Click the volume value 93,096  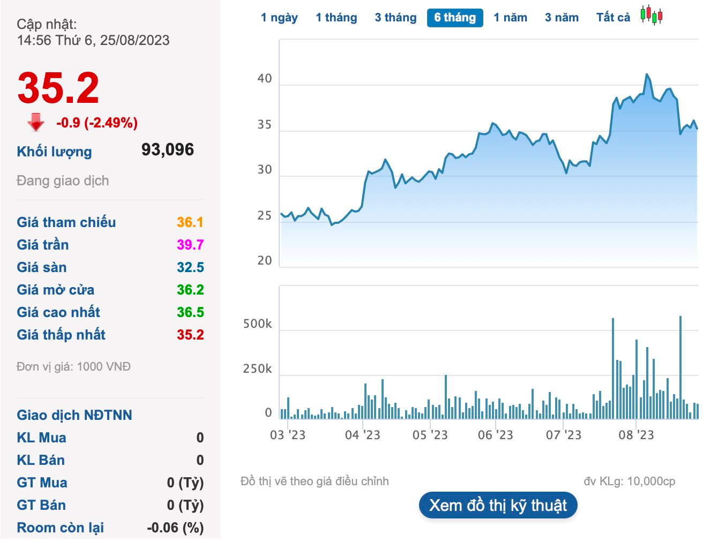[168, 150]
